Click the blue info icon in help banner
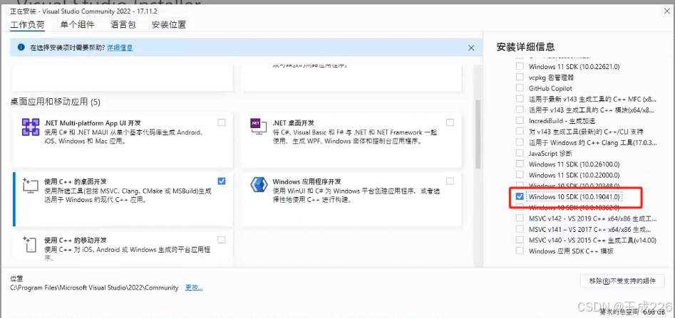The image size is (675, 318). (x=21, y=47)
